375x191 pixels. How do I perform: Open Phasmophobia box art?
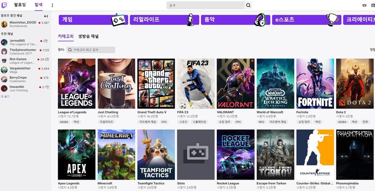pyautogui.click(x=355, y=155)
